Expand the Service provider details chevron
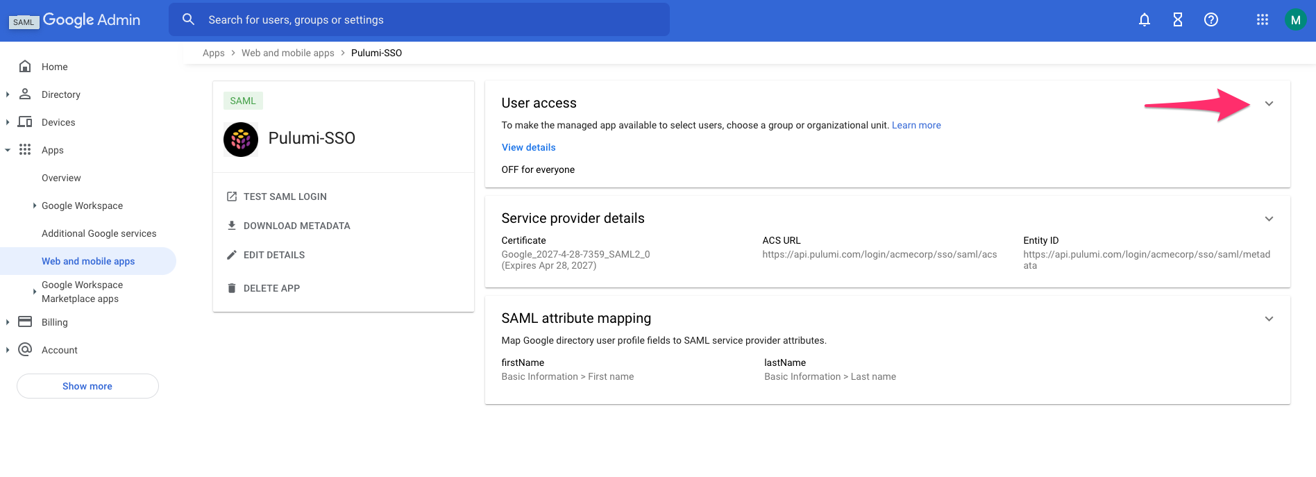 [1269, 219]
